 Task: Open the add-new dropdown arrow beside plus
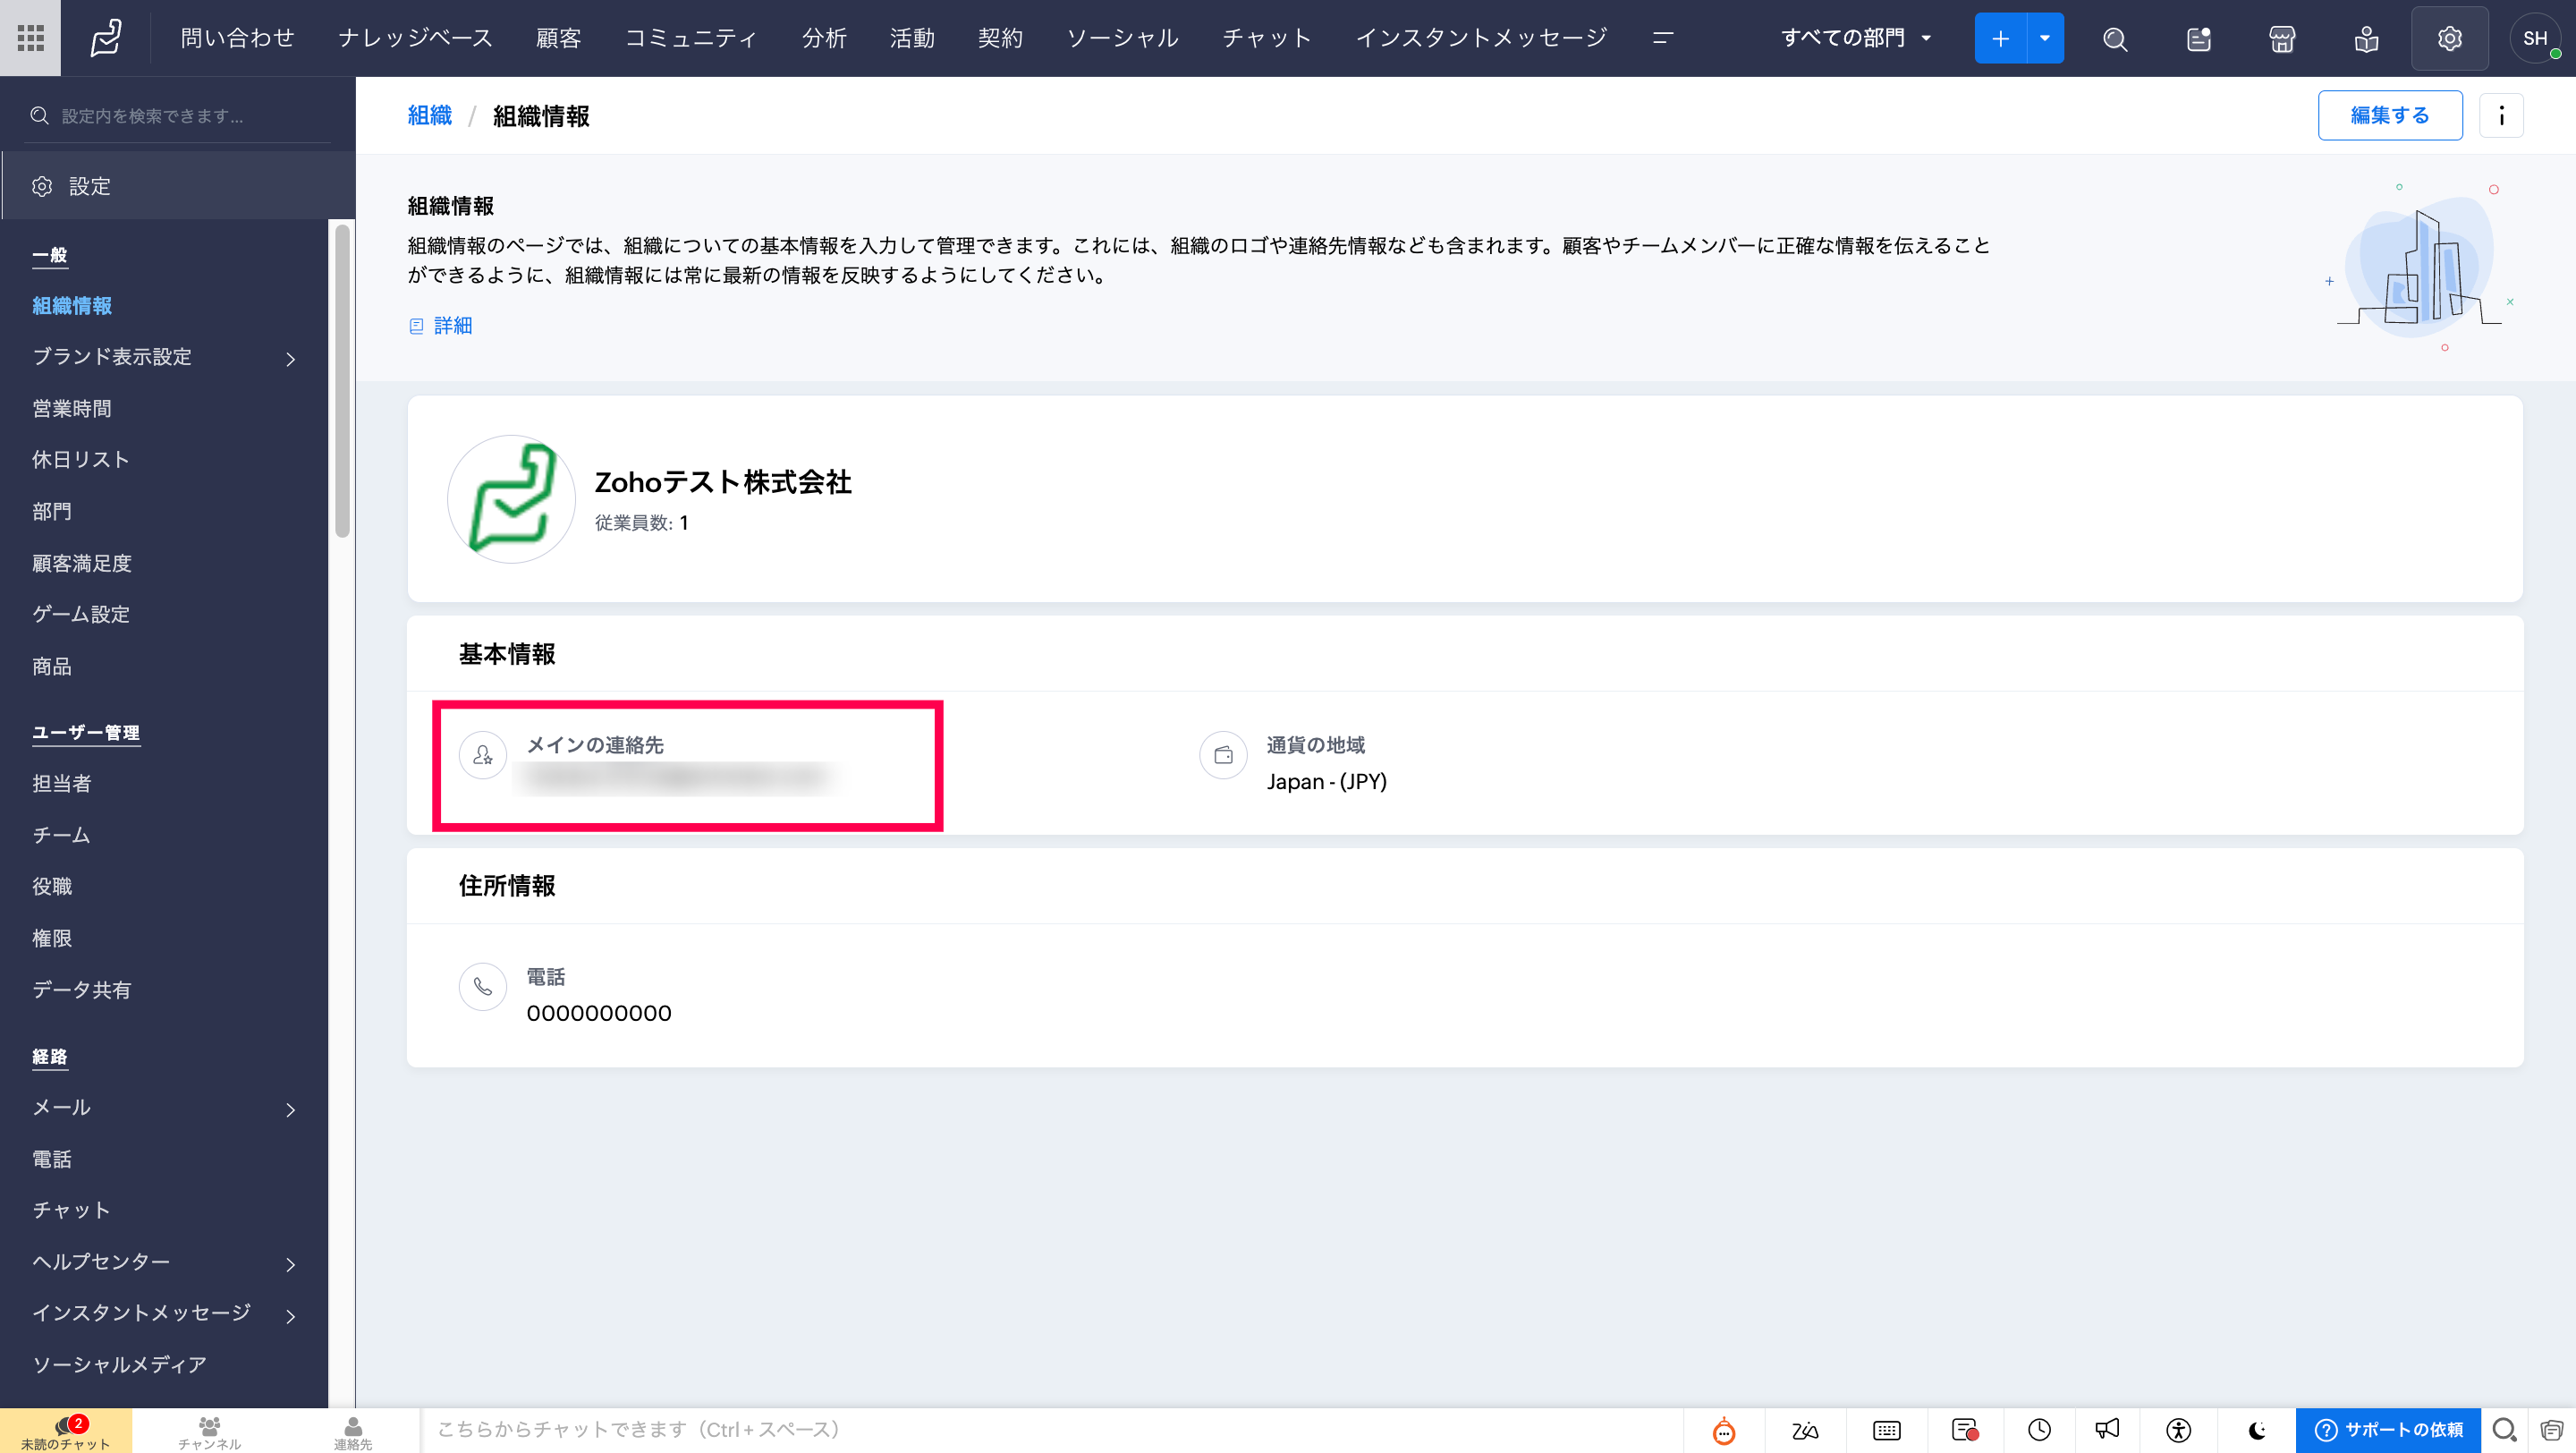(x=2045, y=38)
